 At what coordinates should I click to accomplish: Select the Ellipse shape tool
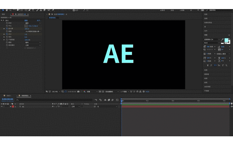(x=26, y=10)
